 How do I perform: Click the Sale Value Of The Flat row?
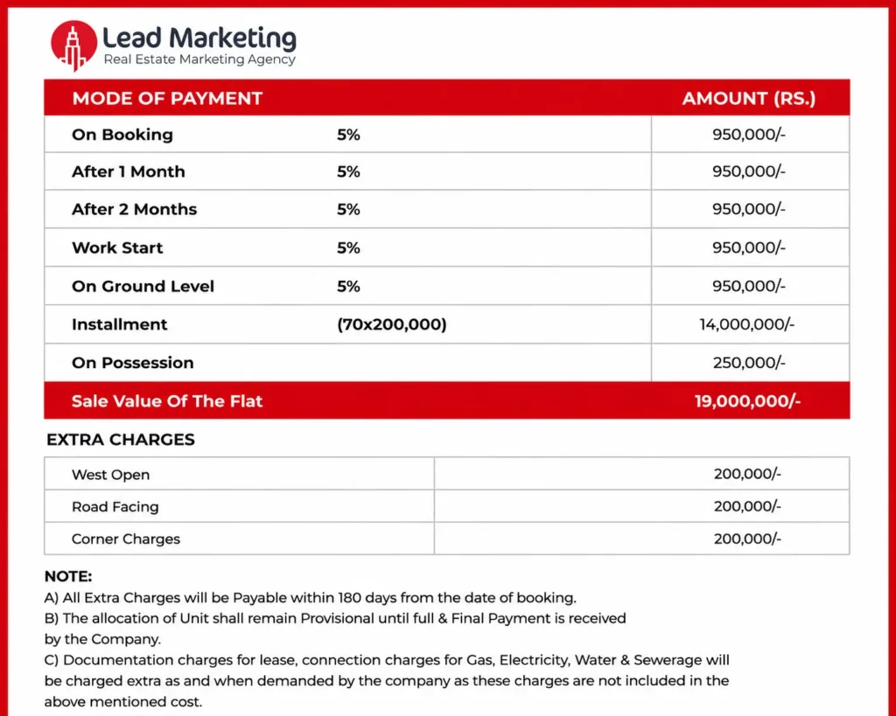click(447, 400)
